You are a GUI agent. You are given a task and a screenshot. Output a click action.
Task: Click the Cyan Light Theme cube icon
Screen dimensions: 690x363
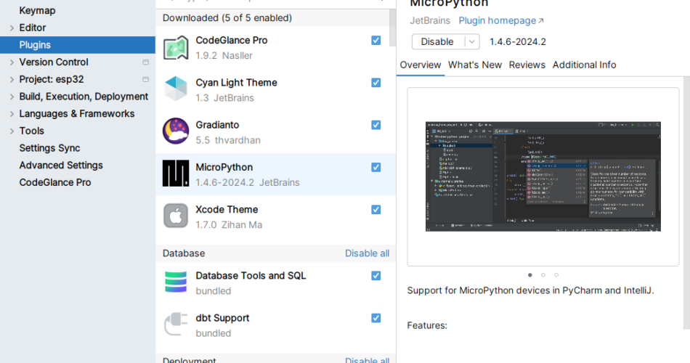tap(176, 89)
